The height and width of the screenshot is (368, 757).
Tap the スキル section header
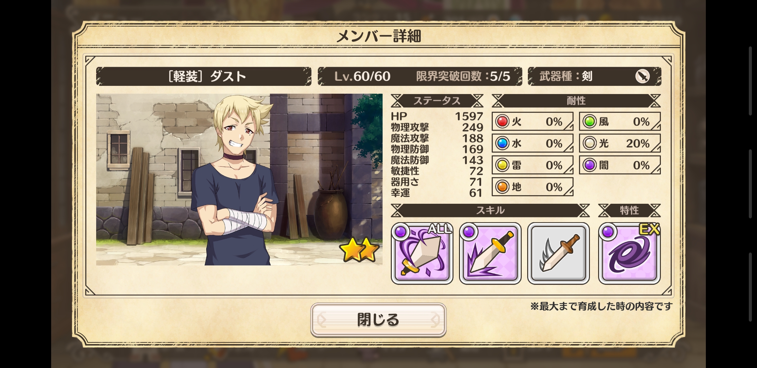490,210
